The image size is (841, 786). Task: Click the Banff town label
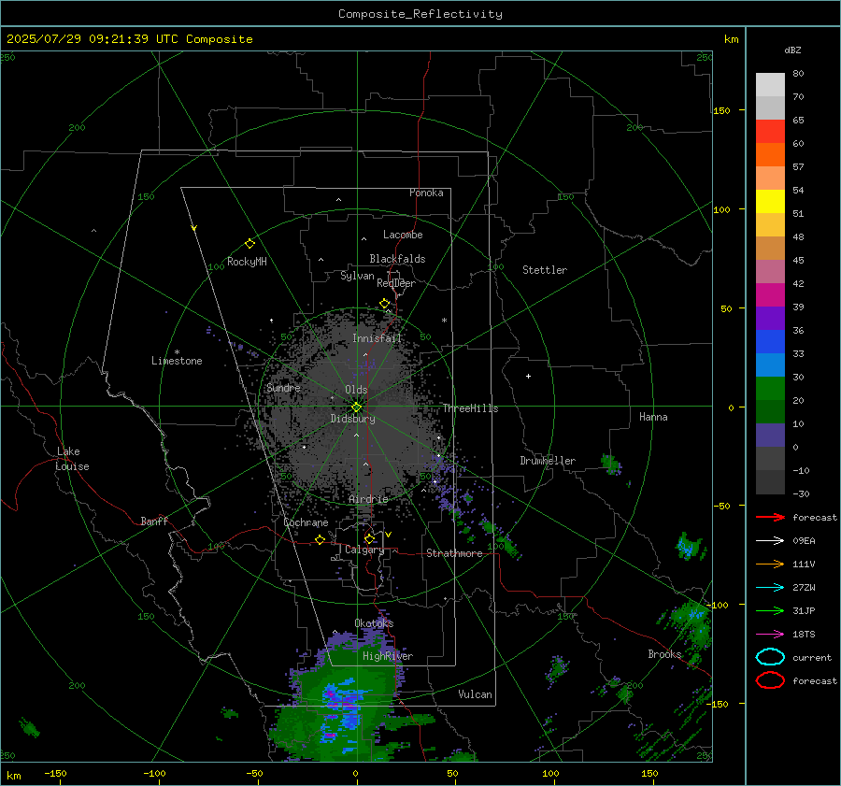click(x=154, y=522)
